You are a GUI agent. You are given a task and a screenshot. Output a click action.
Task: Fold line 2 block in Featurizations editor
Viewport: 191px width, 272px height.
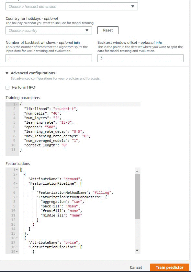pos(17,174)
